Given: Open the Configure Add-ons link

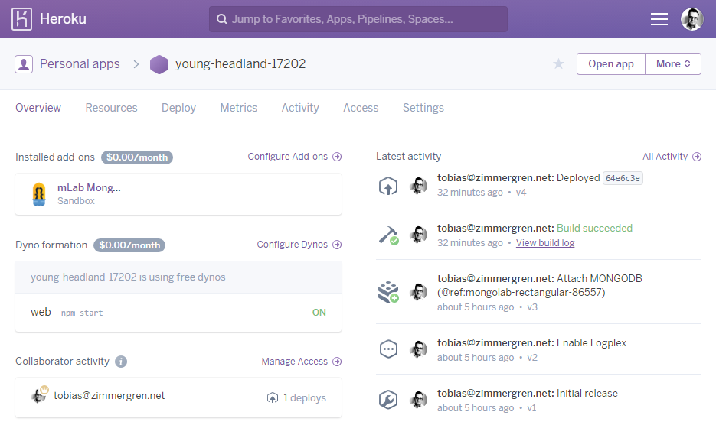Looking at the screenshot, I should pos(288,157).
